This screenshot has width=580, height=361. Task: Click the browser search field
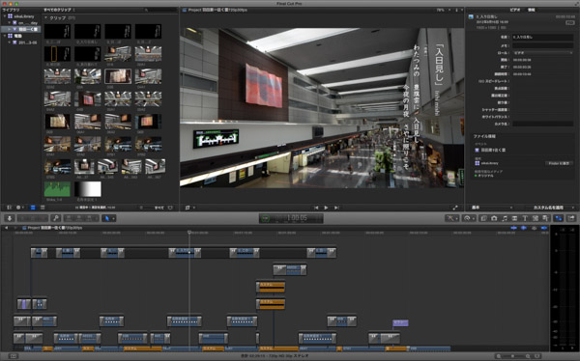pyautogui.click(x=159, y=10)
